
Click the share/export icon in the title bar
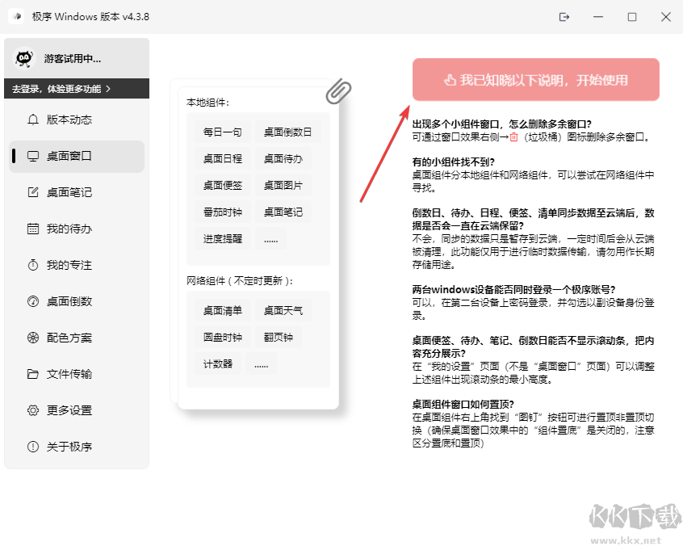[x=564, y=16]
